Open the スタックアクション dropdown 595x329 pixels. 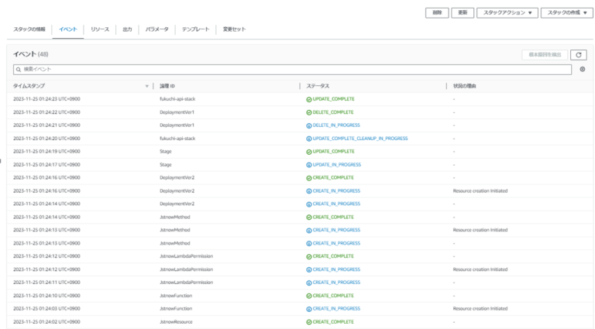(x=507, y=12)
